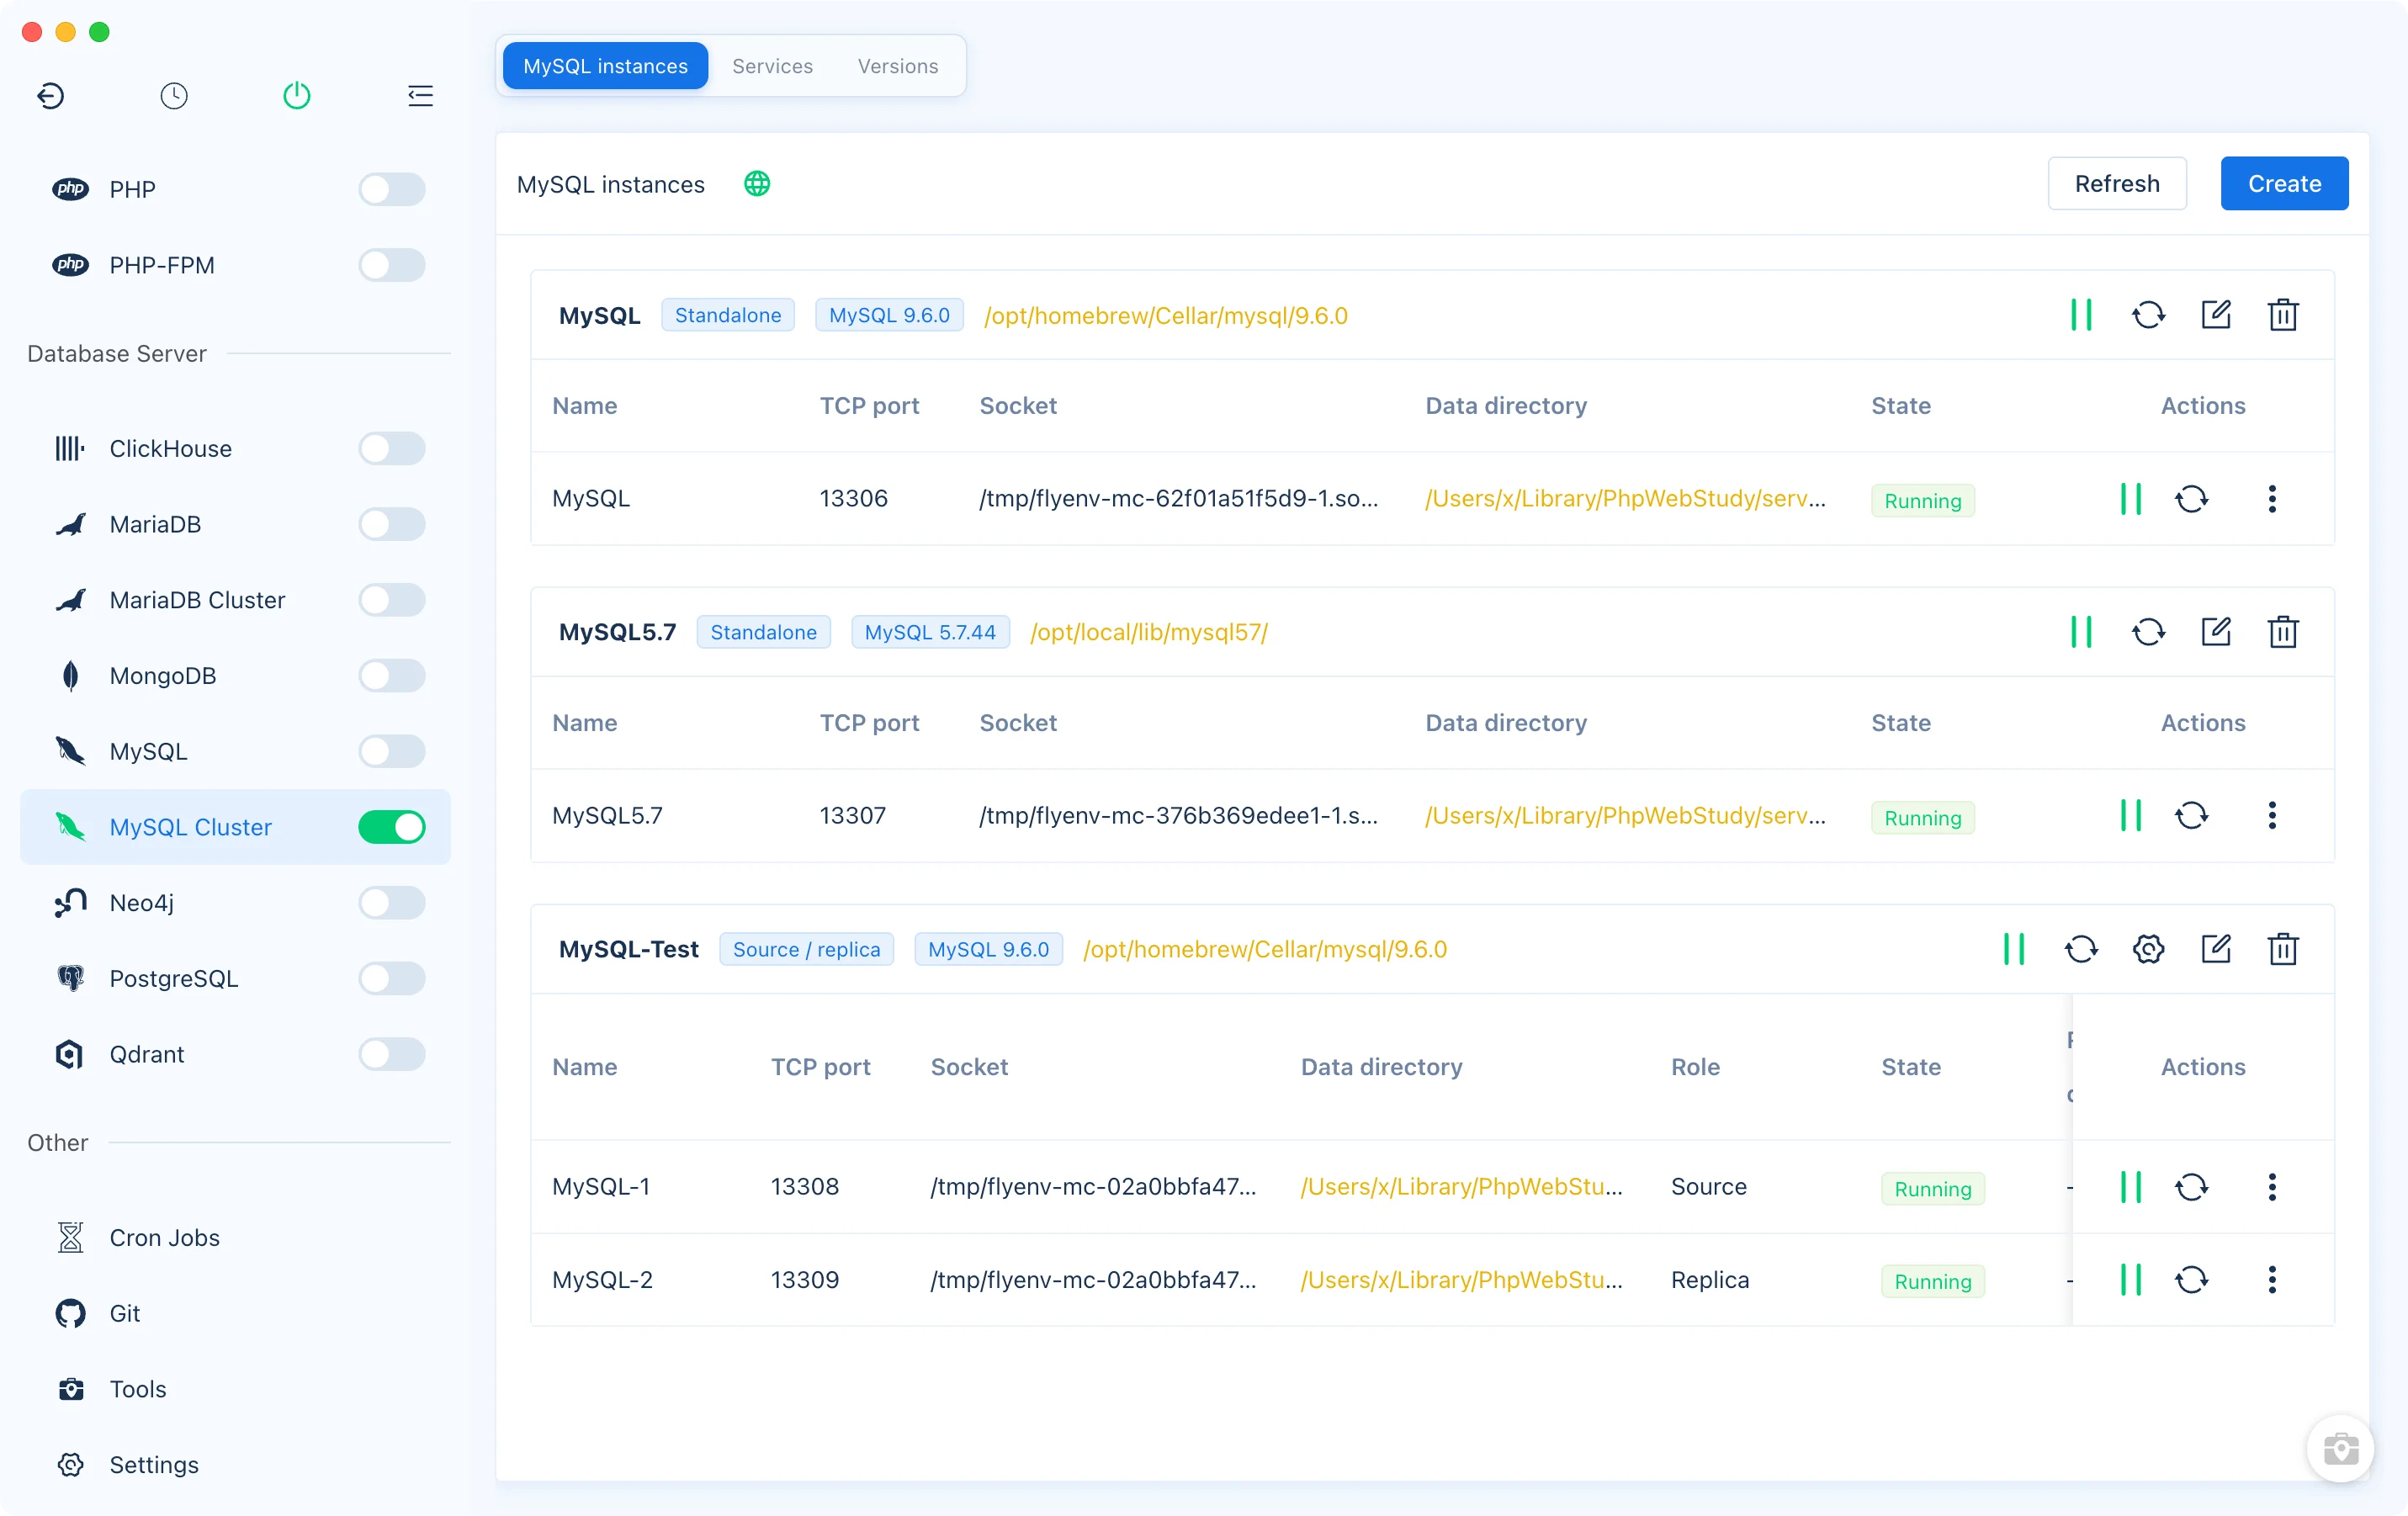Open MySQL-1 data directory link
The width and height of the screenshot is (2408, 1516).
pos(1461,1187)
